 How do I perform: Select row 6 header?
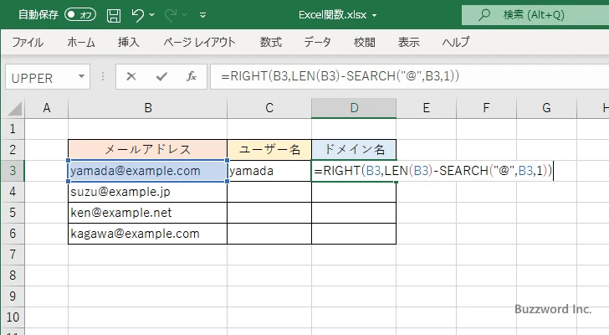click(13, 234)
